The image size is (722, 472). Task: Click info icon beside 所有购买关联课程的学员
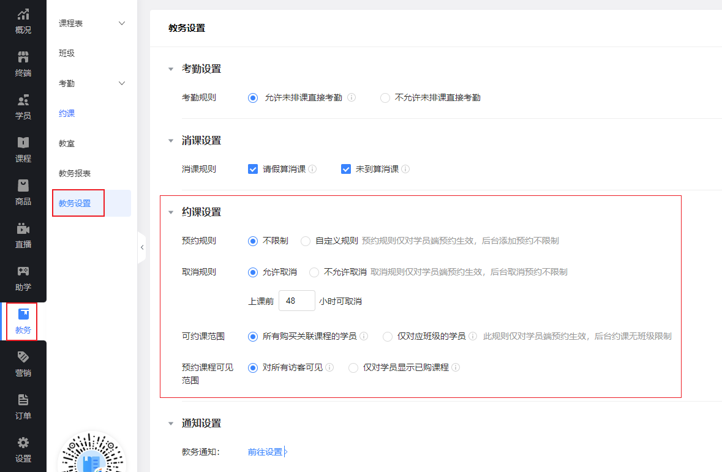364,336
